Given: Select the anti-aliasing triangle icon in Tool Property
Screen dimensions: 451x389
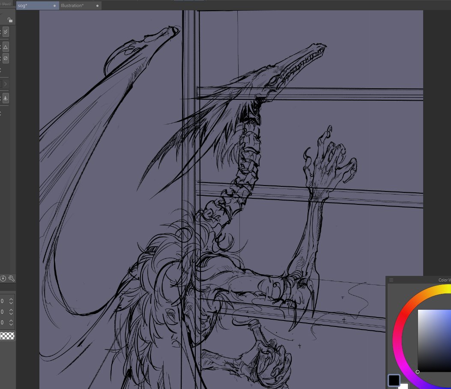Looking at the screenshot, I should point(6,47).
